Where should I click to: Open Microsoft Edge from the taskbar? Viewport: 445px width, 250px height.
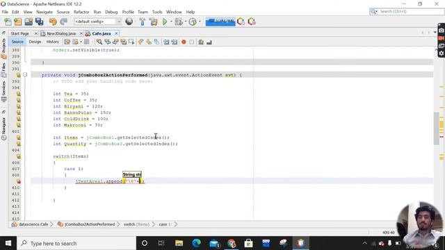click(196, 243)
